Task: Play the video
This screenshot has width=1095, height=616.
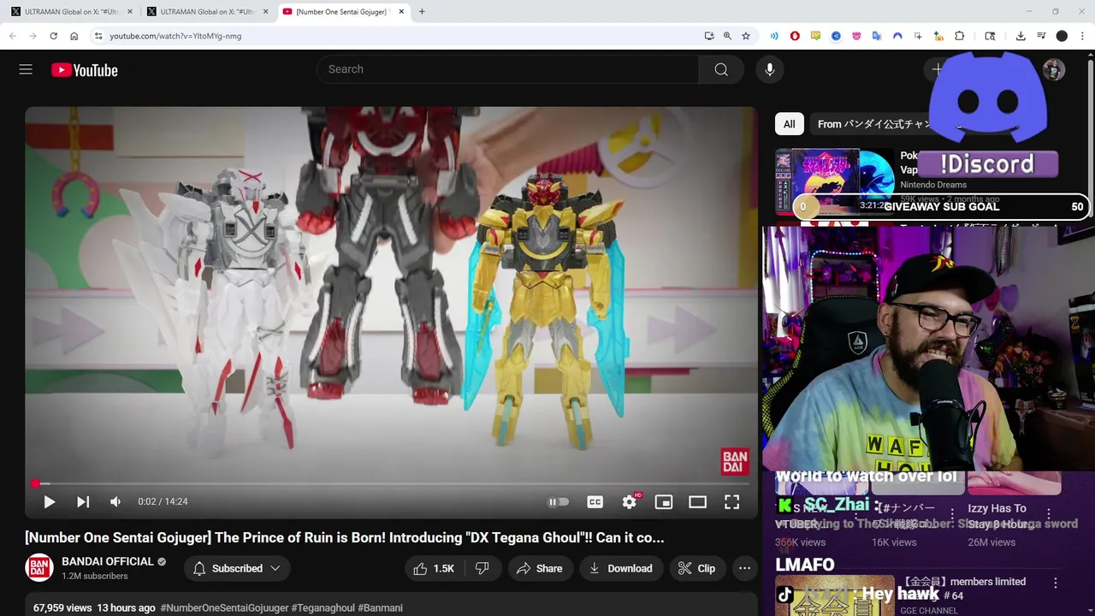Action: click(x=49, y=502)
